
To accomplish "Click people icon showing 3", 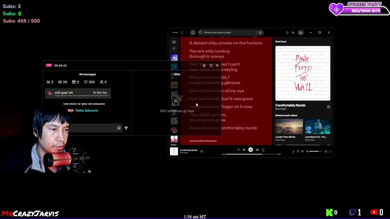I will (x=50, y=82).
